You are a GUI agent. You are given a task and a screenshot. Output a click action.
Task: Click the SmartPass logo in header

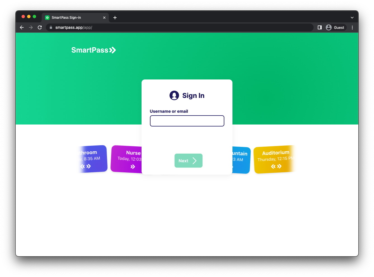[x=93, y=50]
